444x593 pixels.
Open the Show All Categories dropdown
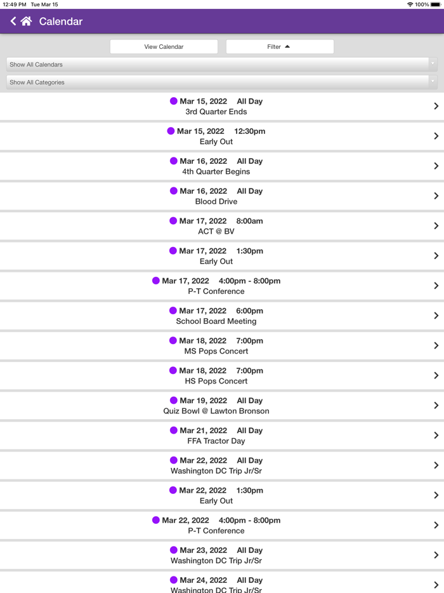[x=222, y=83]
